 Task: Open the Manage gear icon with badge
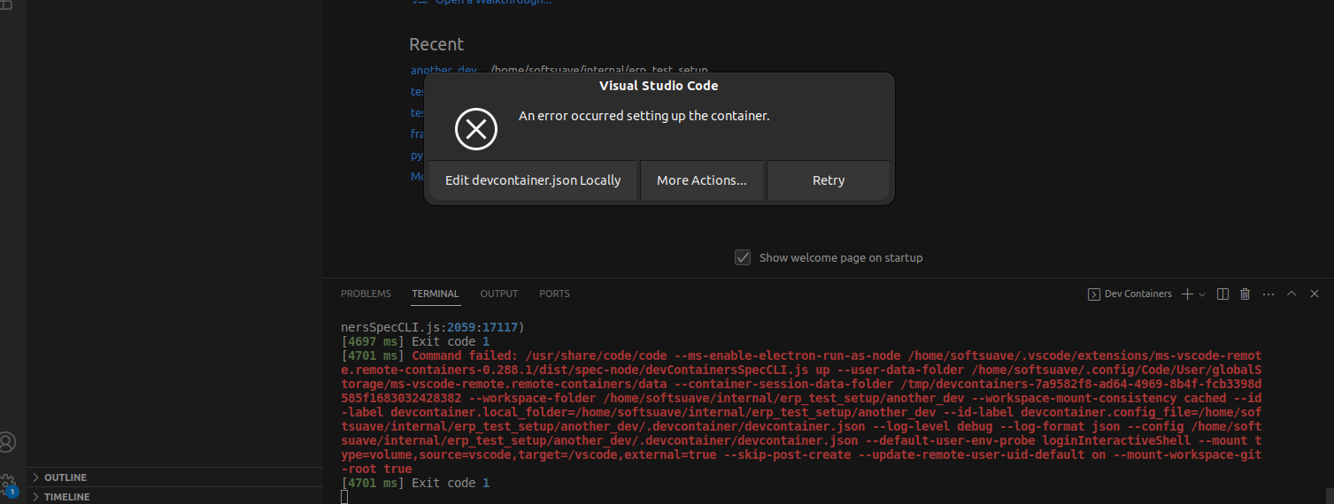point(8,484)
